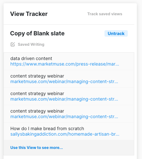Select the third content strategy webinar title
Screen dimensions: 142x159
(37, 111)
